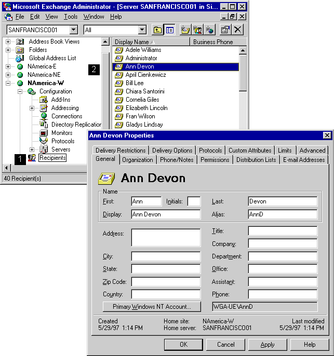Screen dimensions: 334x356
Task: Expand the Address Book Views node
Action: (x=8, y=42)
